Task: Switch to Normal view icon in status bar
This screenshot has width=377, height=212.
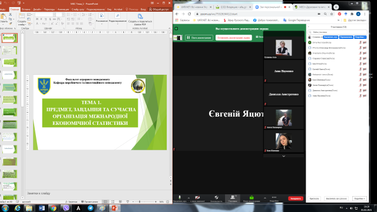Action: 105,201
